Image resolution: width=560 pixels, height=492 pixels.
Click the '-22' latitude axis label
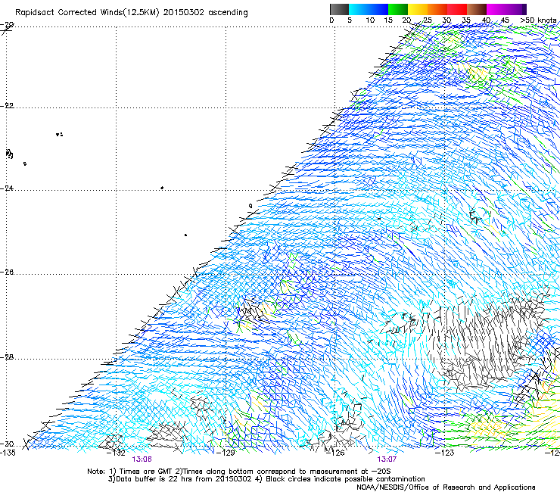click(7, 106)
